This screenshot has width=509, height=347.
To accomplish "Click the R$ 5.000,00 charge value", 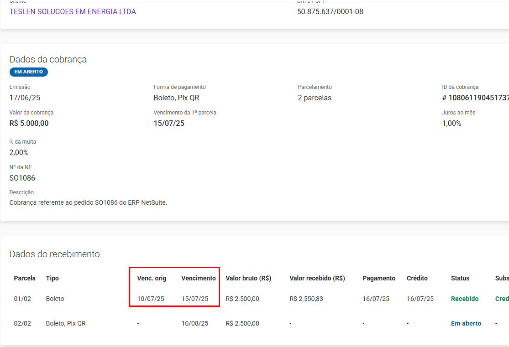I will click(29, 123).
